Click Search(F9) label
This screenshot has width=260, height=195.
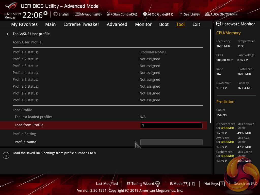192,14
